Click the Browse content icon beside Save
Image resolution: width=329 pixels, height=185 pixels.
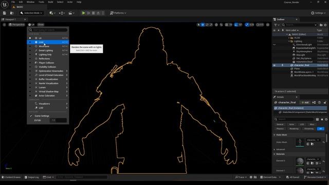[12, 13]
